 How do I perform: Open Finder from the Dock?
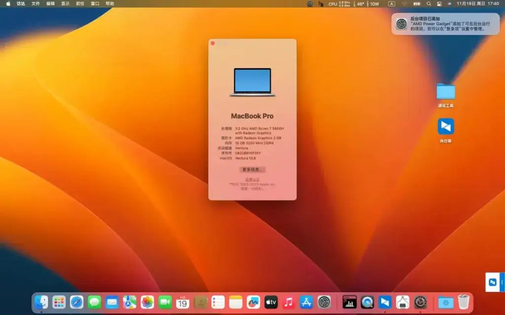click(41, 302)
